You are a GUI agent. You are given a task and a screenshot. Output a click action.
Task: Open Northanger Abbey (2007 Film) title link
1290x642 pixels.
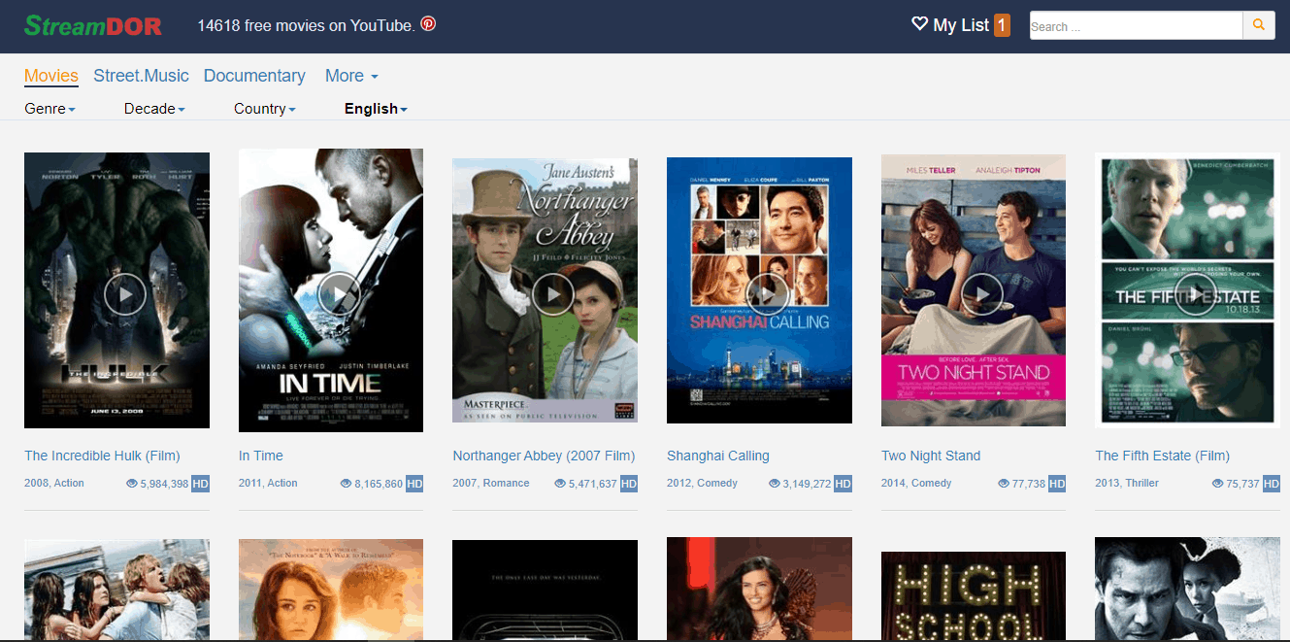coord(544,456)
